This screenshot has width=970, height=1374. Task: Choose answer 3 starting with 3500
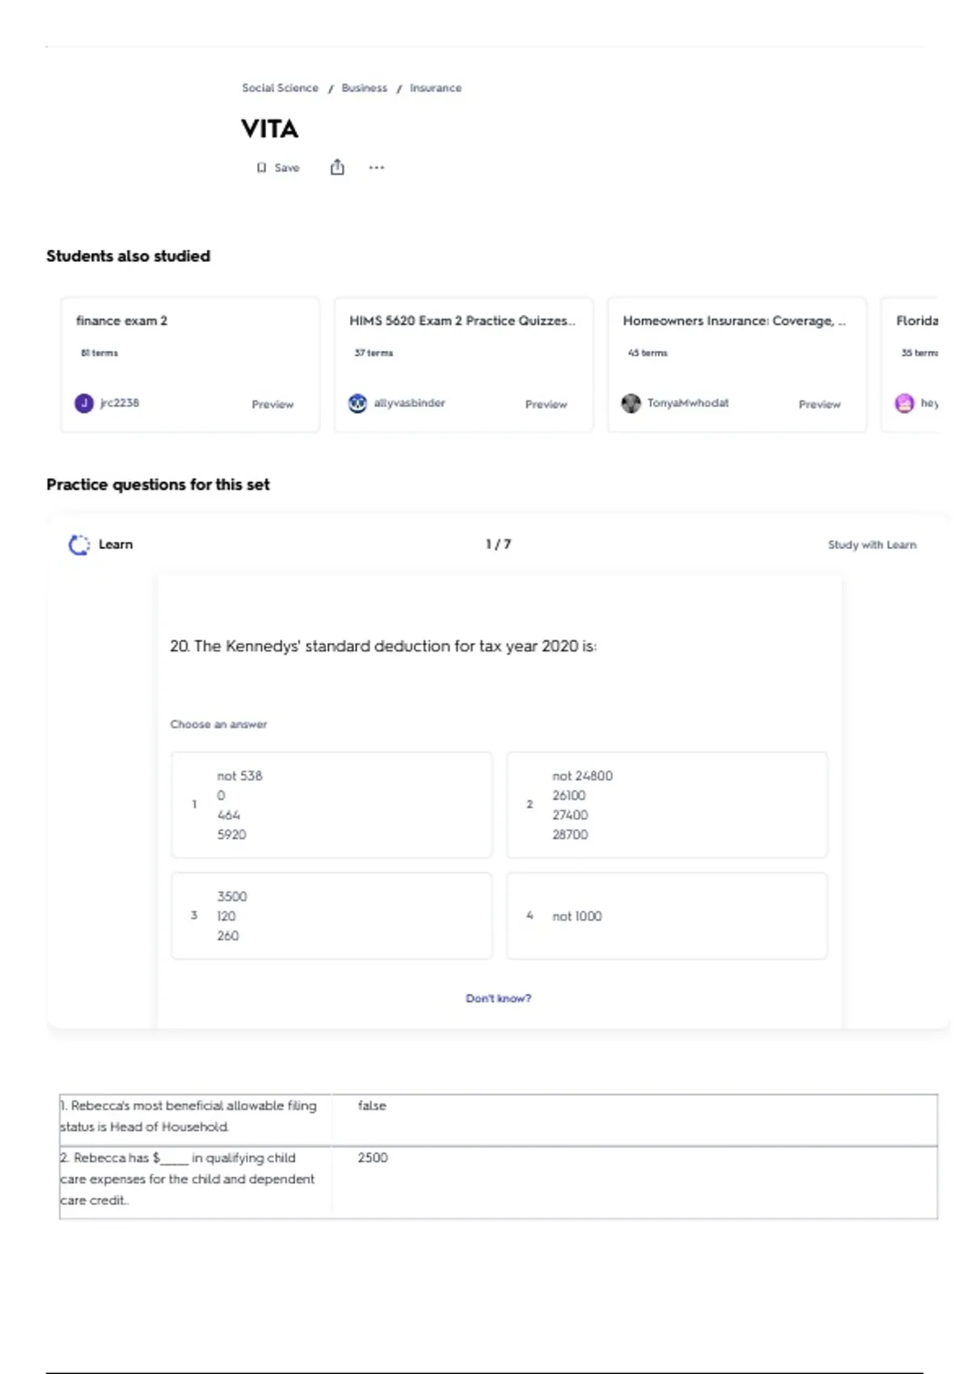pos(331,916)
